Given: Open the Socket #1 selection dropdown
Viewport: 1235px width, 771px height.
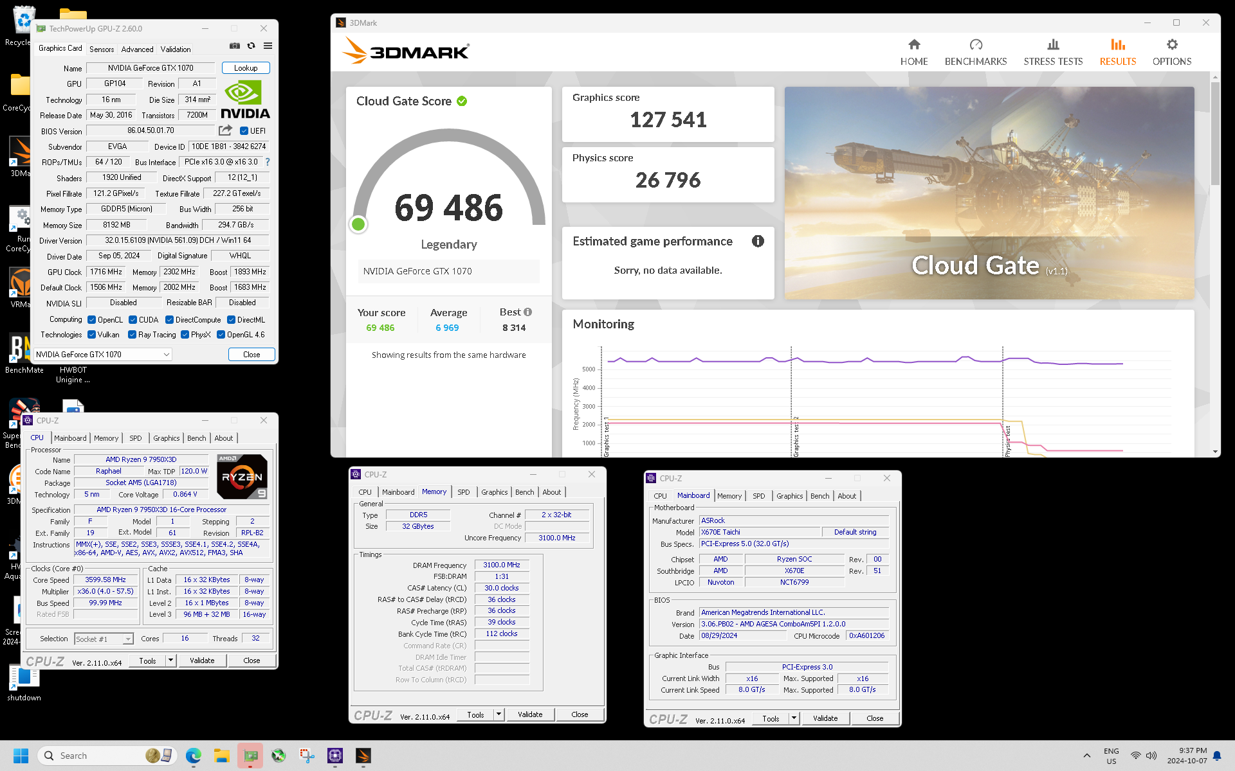Looking at the screenshot, I should 104,639.
